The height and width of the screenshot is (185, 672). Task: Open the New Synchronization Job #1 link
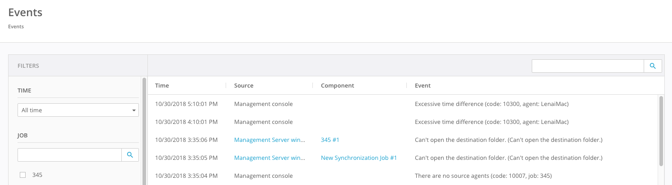[x=359, y=158]
